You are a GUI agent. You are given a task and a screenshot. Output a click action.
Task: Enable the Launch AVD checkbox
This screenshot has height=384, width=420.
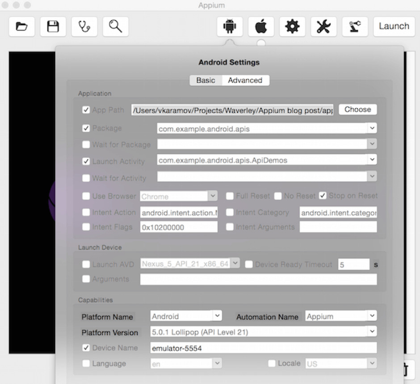pyautogui.click(x=86, y=265)
